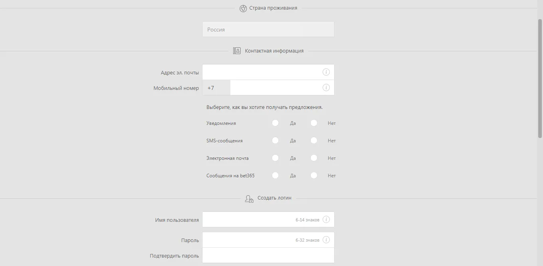Screen dimensions: 543x266
Task: Click the Уведомления label
Action: 221,123
